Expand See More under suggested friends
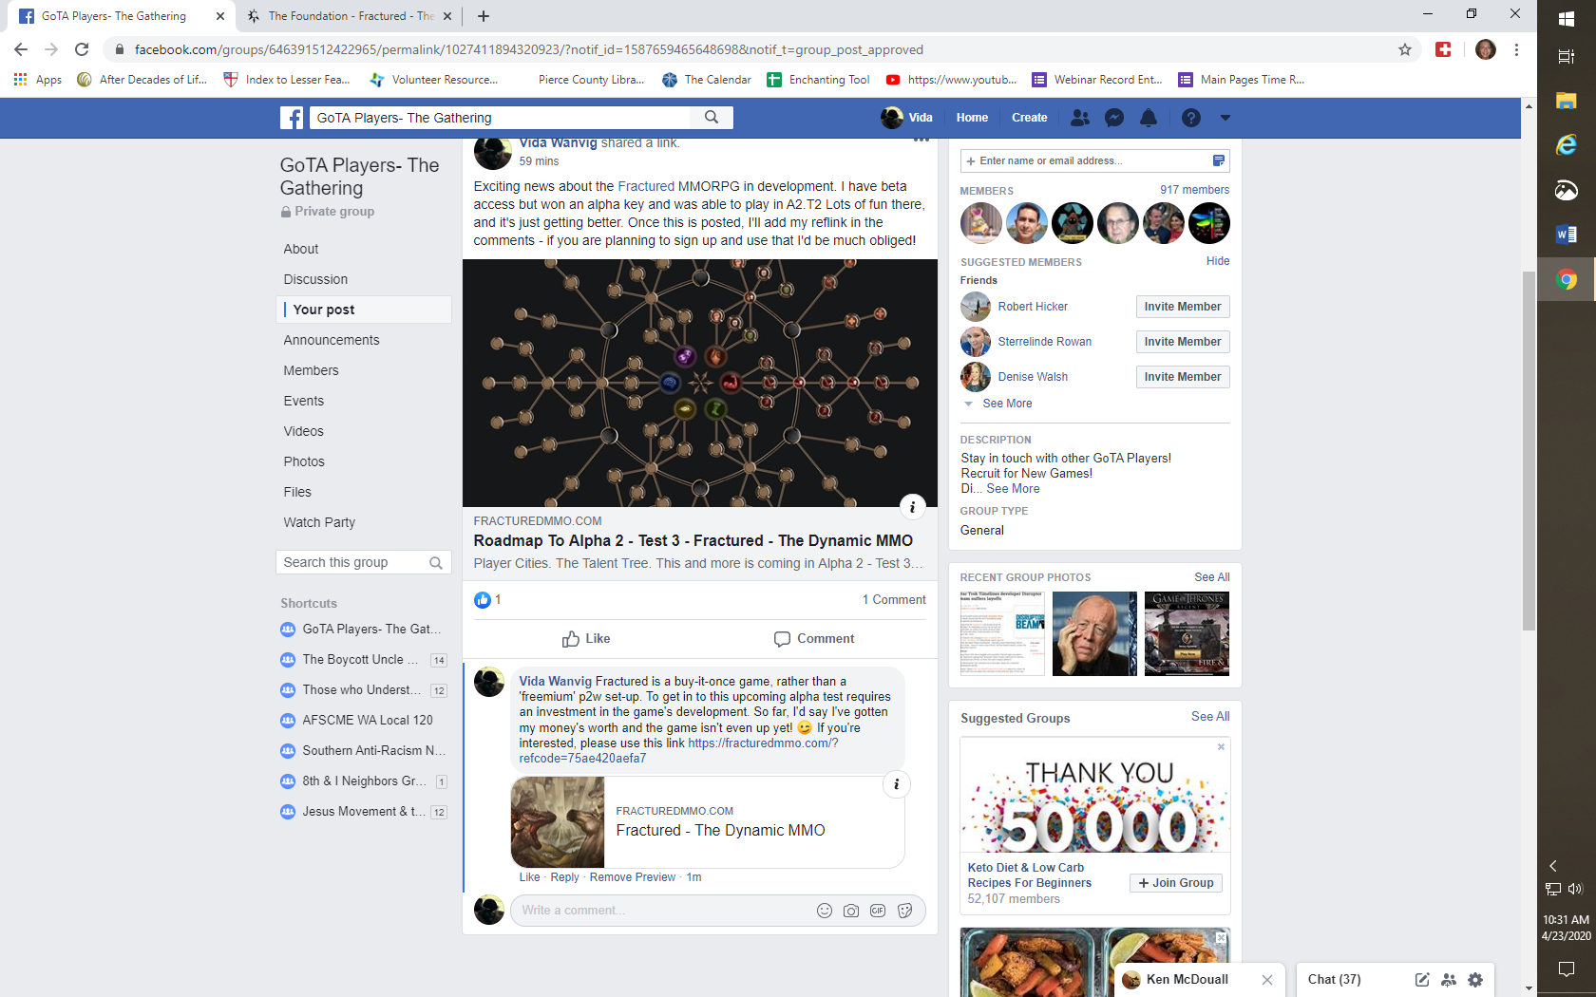Image resolution: width=1596 pixels, height=997 pixels. 1007,404
